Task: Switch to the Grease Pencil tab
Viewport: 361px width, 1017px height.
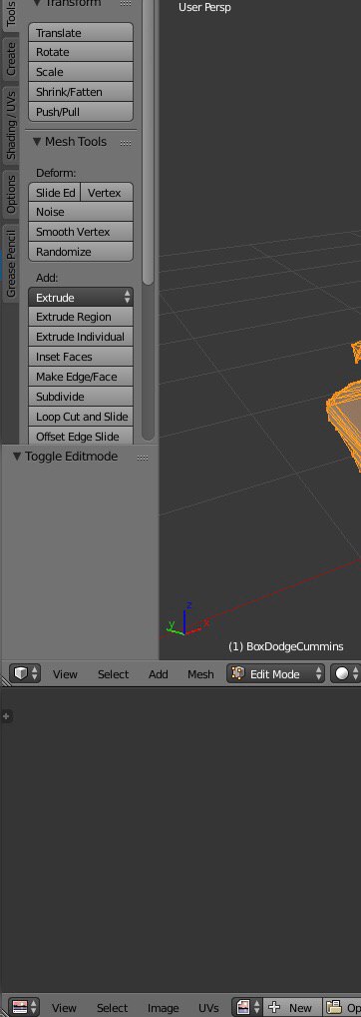Action: (10, 264)
